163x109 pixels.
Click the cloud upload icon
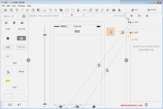[114, 10]
